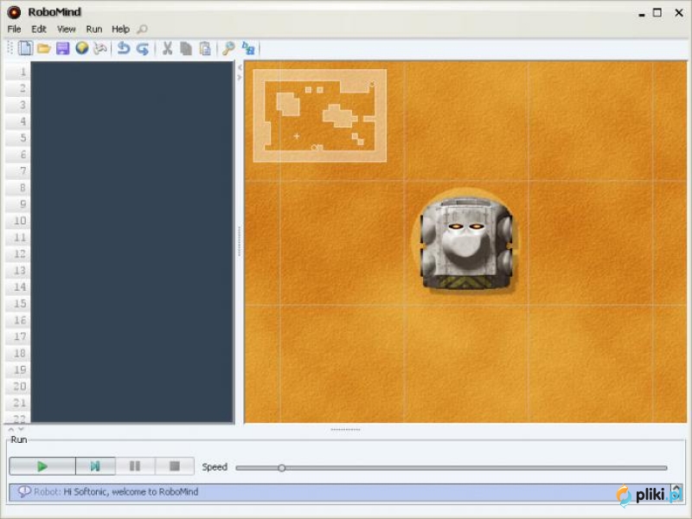Image resolution: width=692 pixels, height=519 pixels.
Task: Click the up arrow collapse above Run panel
Action: coord(11,429)
